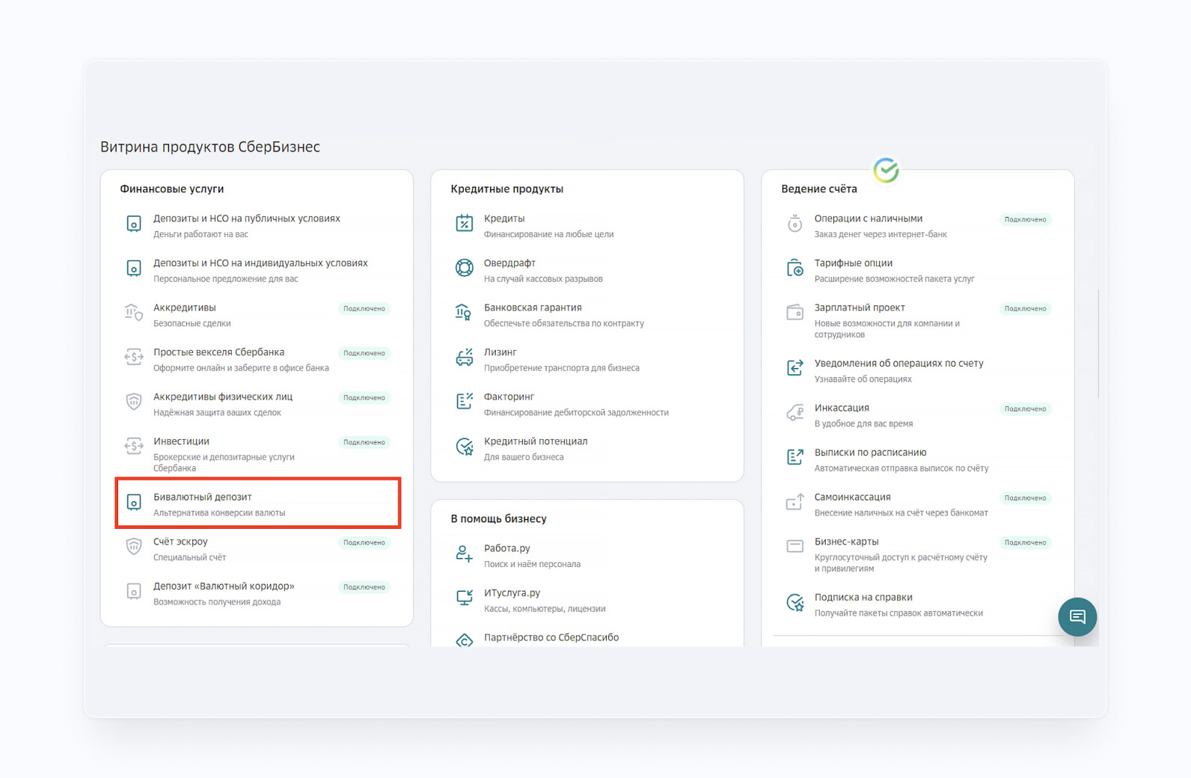Click the page vertical scrollbar thumb

point(1098,343)
